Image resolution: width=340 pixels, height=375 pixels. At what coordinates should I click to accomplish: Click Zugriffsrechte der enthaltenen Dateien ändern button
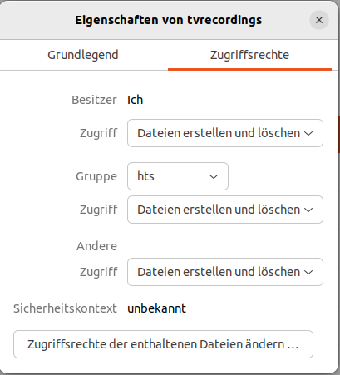tap(163, 344)
